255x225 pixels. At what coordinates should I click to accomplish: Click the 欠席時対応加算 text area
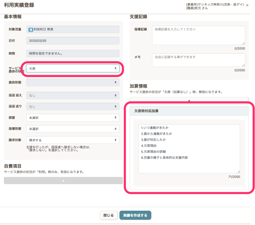click(x=189, y=149)
